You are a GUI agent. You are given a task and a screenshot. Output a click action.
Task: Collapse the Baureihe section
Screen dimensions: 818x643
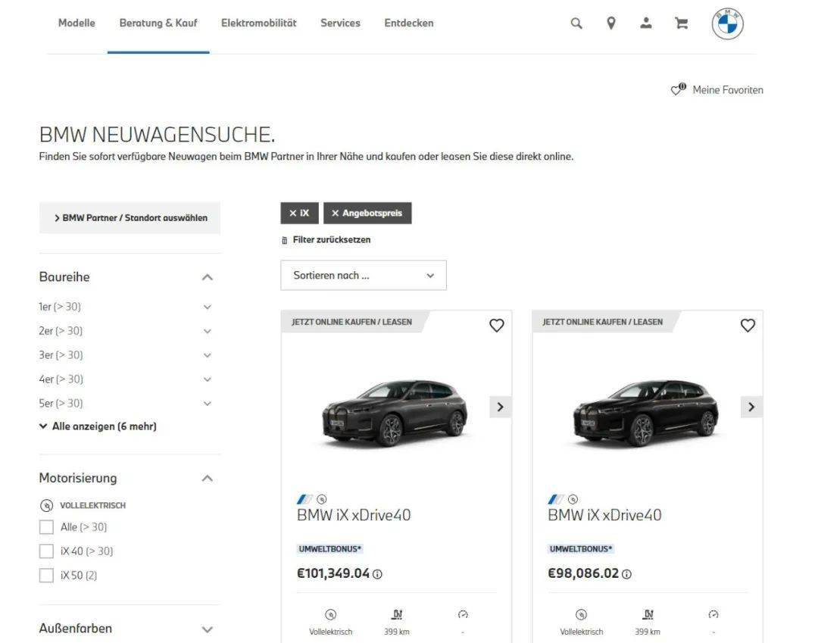[207, 277]
